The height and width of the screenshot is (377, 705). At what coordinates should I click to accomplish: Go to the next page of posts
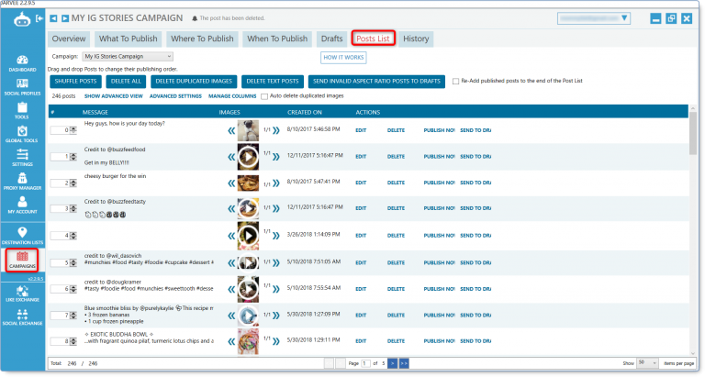pos(393,363)
